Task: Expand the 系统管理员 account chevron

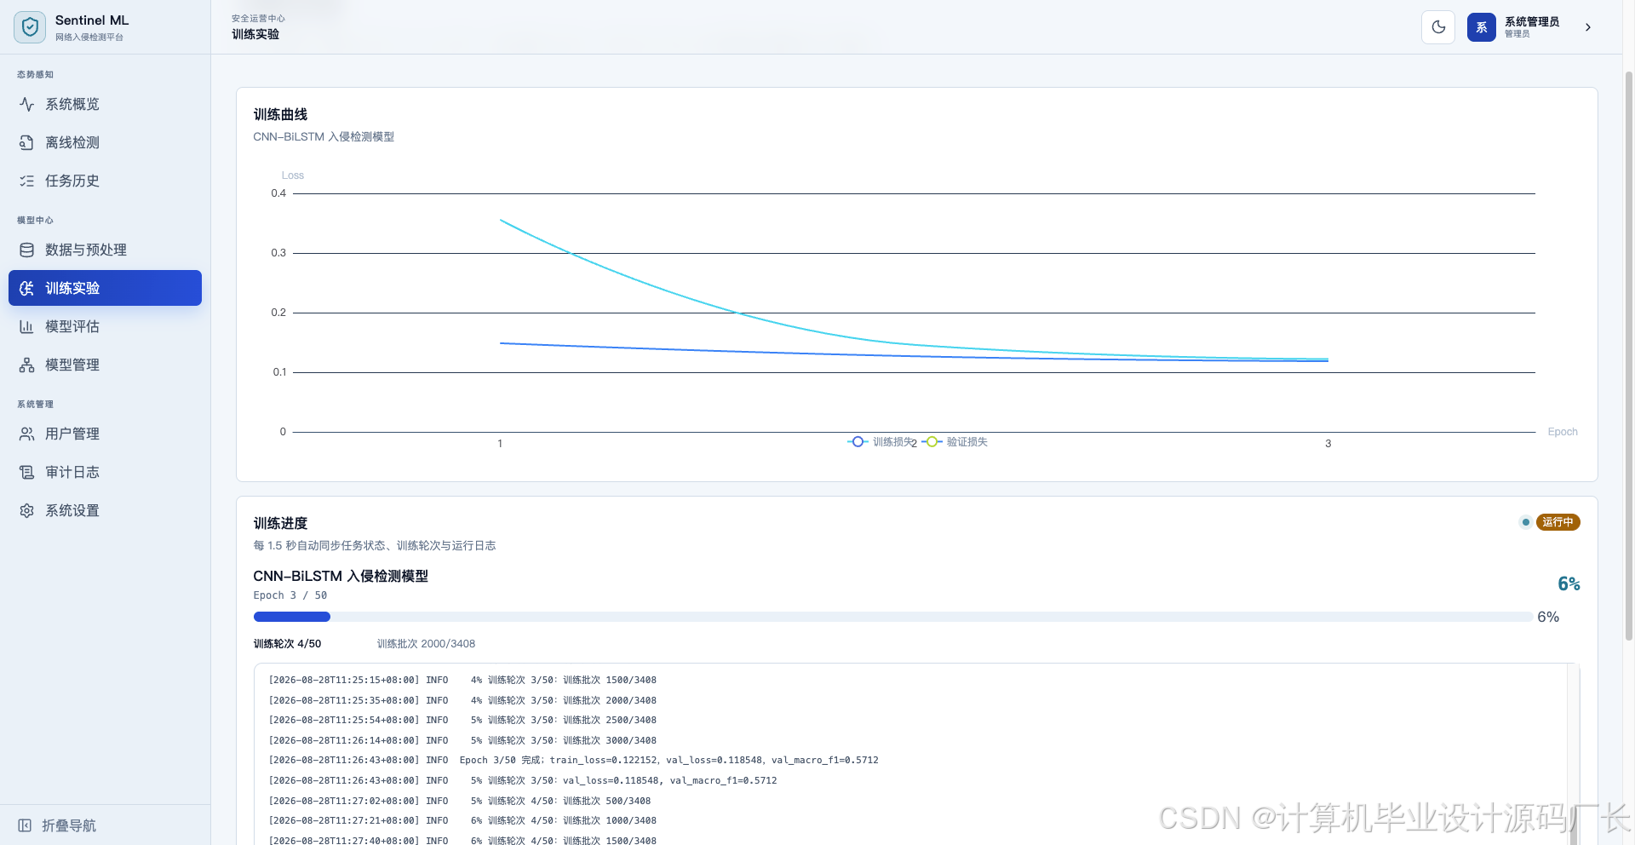Action: [1588, 27]
